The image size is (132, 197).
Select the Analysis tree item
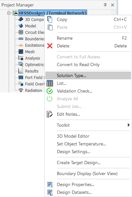32,58
